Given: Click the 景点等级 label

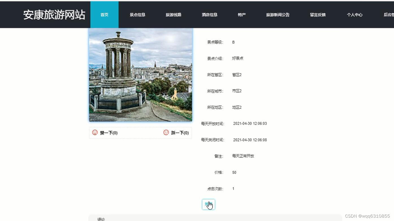Looking at the screenshot, I should point(215,42).
